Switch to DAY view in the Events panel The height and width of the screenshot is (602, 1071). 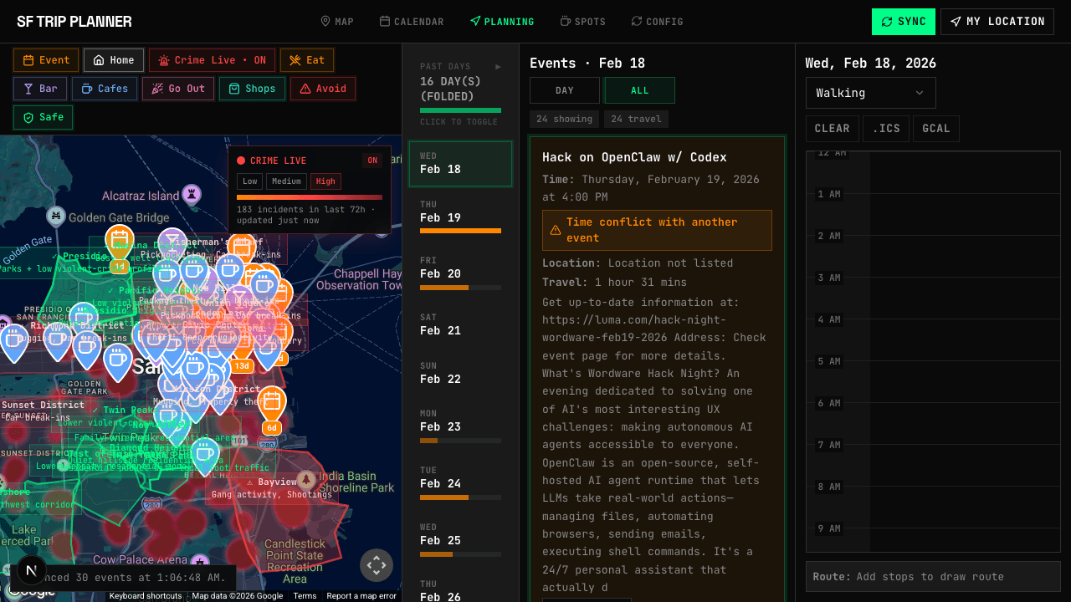(x=563, y=89)
